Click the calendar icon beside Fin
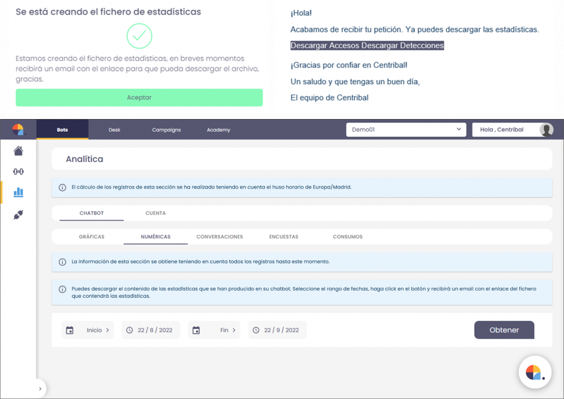Screen dimensions: 564x399 (196, 330)
